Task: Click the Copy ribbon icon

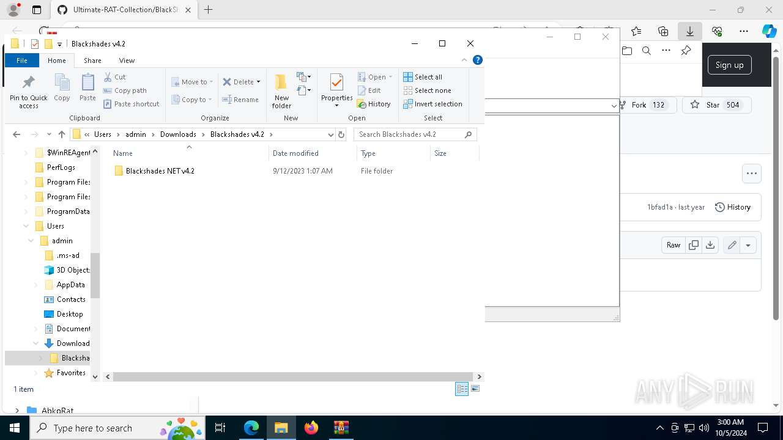Action: point(62,87)
